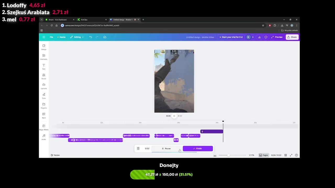This screenshot has height=188, width=335.
Task: Open the Projects folder panel
Action: (x=44, y=105)
